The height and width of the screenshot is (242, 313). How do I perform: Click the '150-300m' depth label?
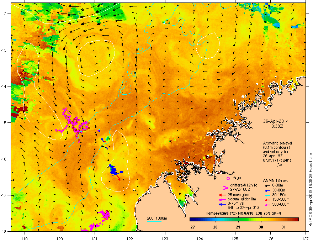point(281,199)
